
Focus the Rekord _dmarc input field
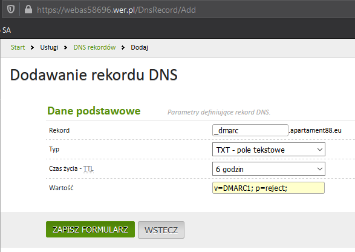[x=250, y=130]
